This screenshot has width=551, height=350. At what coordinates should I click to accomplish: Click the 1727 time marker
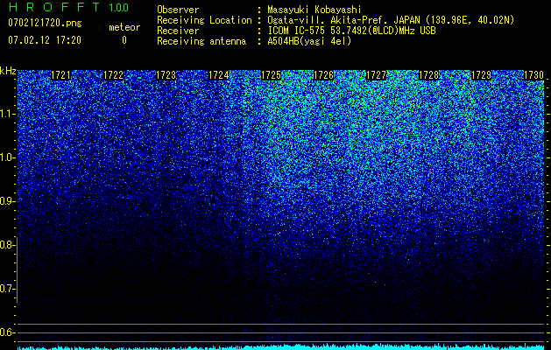[x=377, y=75]
